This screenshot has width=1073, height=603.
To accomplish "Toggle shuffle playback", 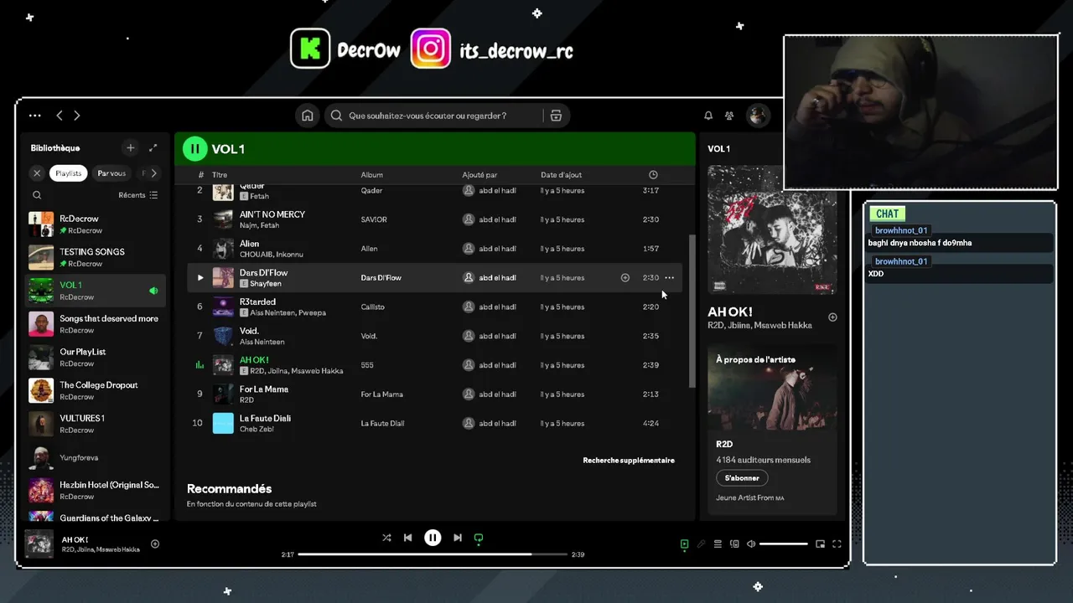I will [x=386, y=538].
